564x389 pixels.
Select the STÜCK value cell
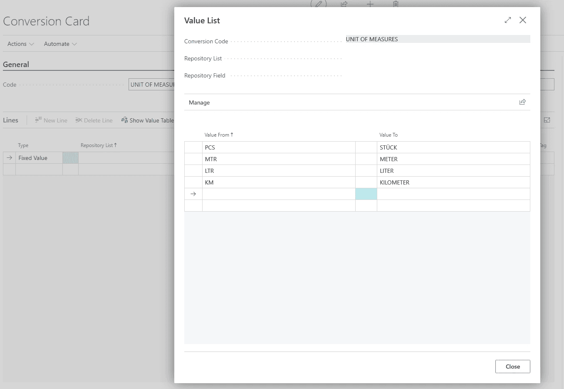[x=453, y=147]
